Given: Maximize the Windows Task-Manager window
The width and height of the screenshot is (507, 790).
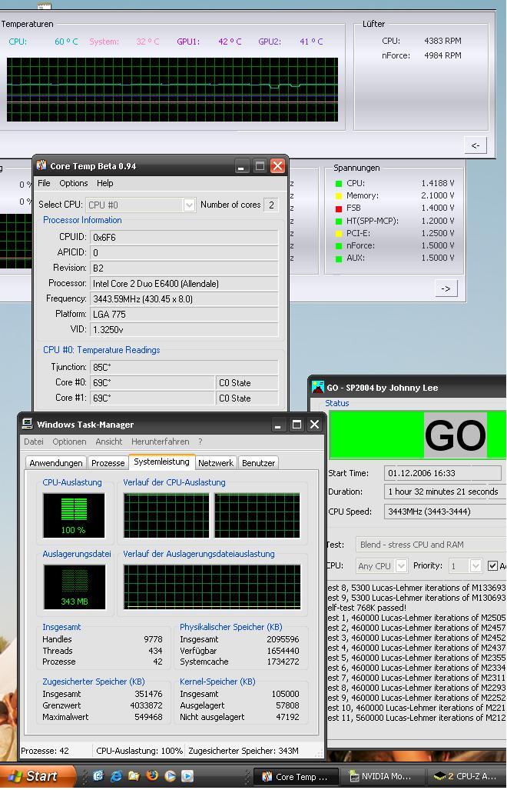Looking at the screenshot, I should (x=297, y=425).
